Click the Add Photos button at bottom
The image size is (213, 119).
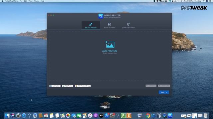(68, 86)
